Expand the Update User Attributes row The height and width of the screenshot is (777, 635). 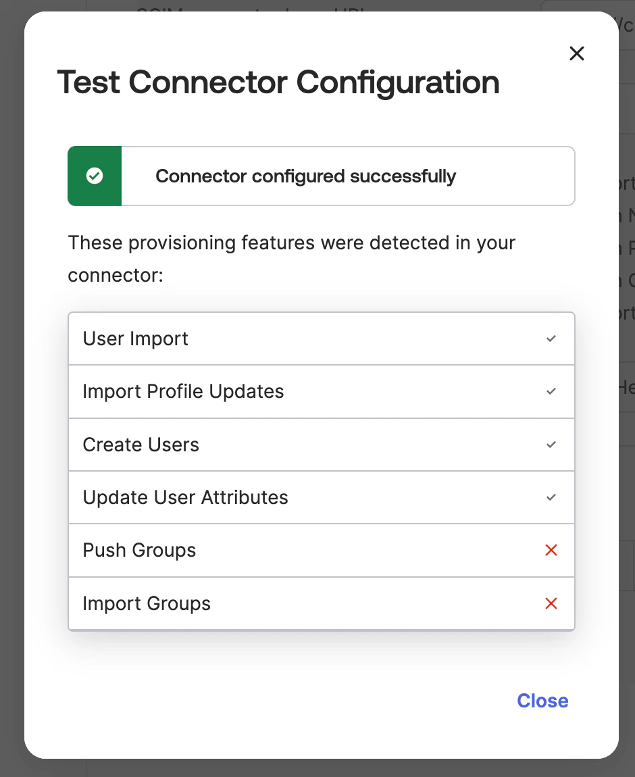321,497
